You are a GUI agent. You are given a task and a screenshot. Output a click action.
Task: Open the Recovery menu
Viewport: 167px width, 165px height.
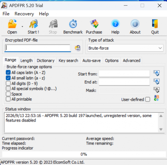click(x=24, y=14)
